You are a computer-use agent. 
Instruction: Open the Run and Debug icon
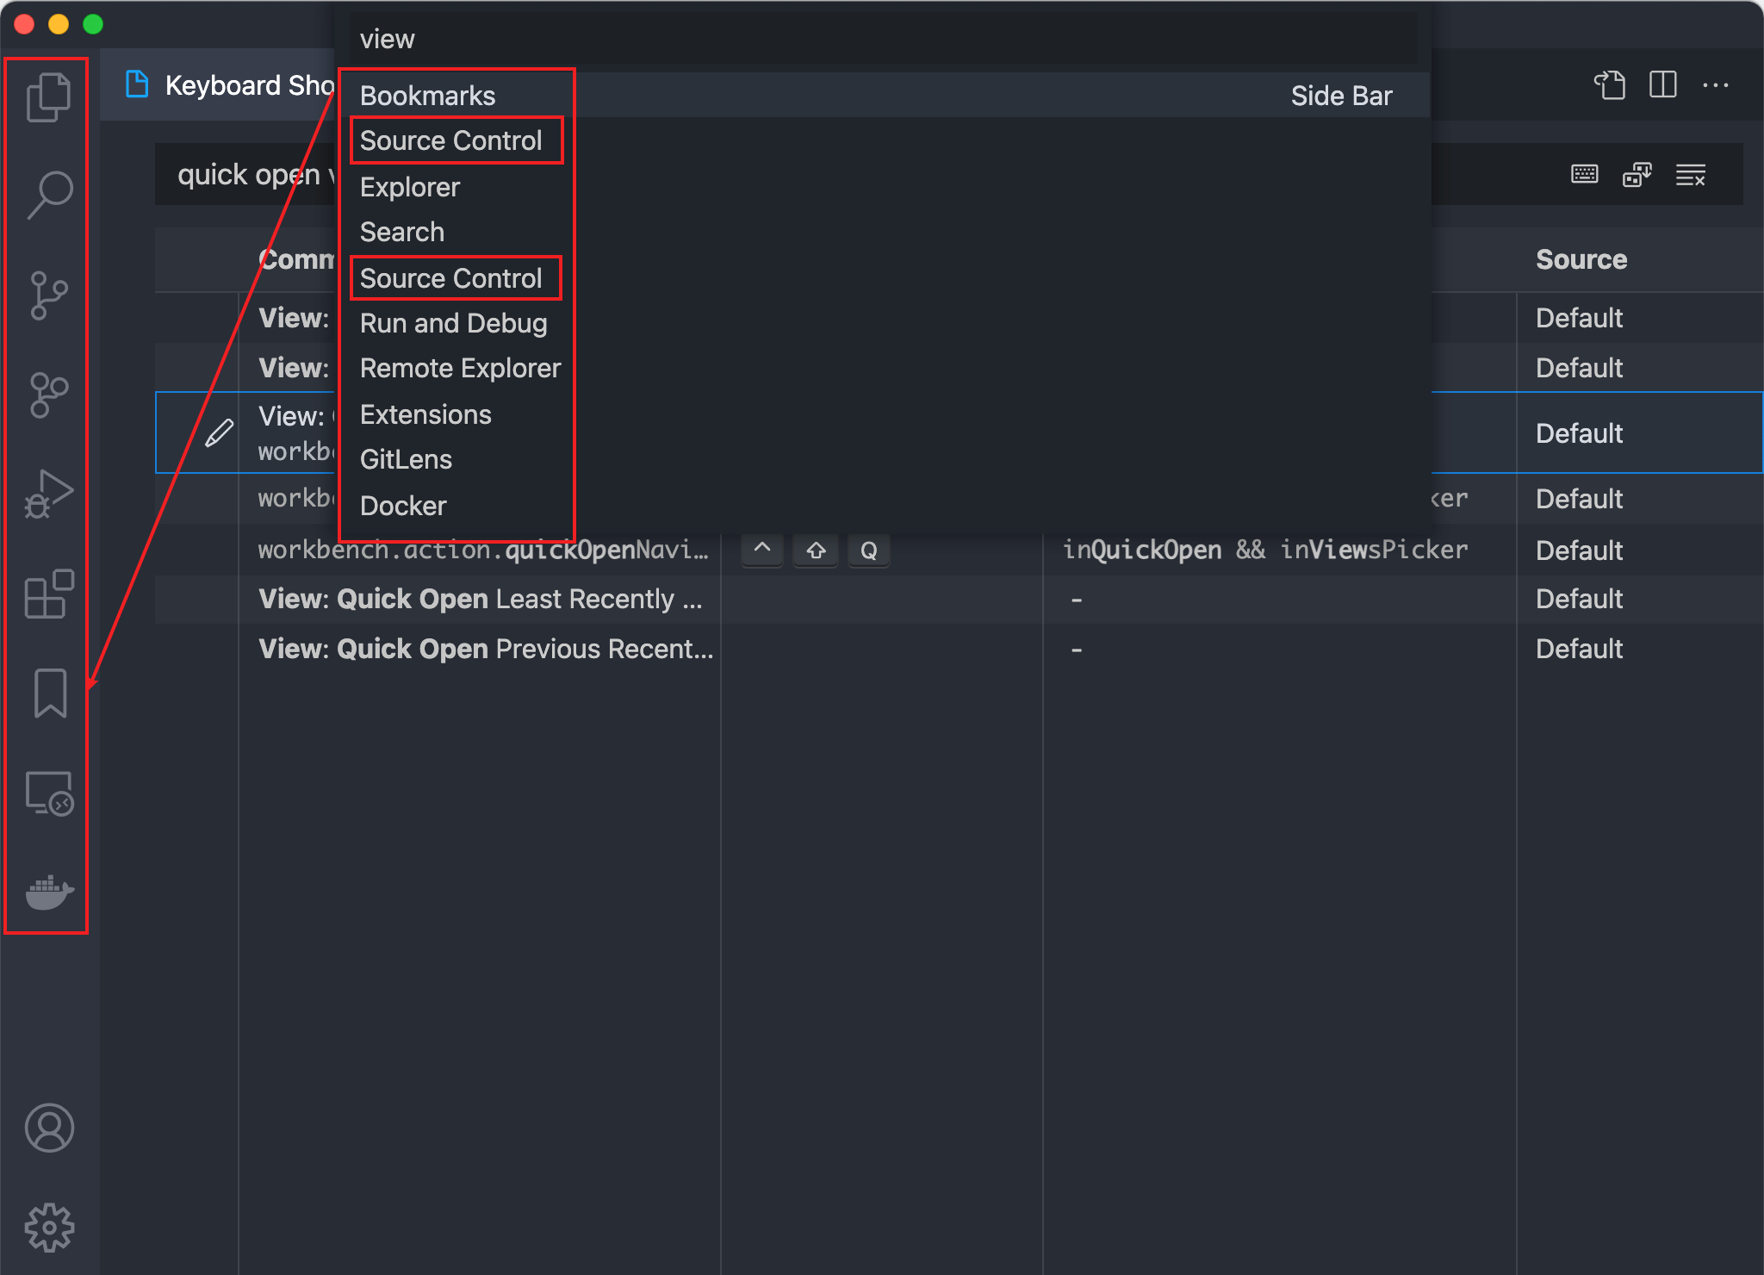click(x=49, y=494)
